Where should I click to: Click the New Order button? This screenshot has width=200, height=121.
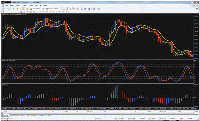(x=35, y=9)
